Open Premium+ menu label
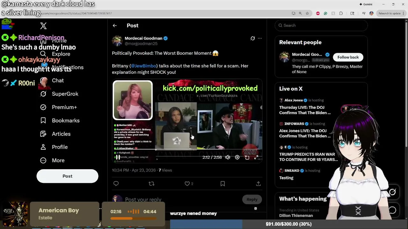 pyautogui.click(x=64, y=107)
